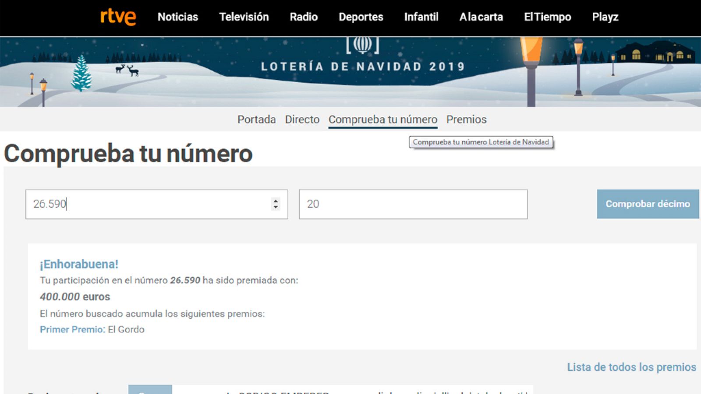Click the reindeer illustration in the banner
Image resolution: width=701 pixels, height=394 pixels.
(127, 70)
